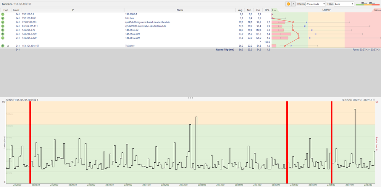381x187 pixels.
Task: Select hop 5 green circle icon
Action: click(x=3, y=30)
